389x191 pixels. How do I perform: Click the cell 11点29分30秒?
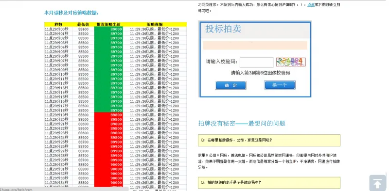pyautogui.click(x=58, y=164)
